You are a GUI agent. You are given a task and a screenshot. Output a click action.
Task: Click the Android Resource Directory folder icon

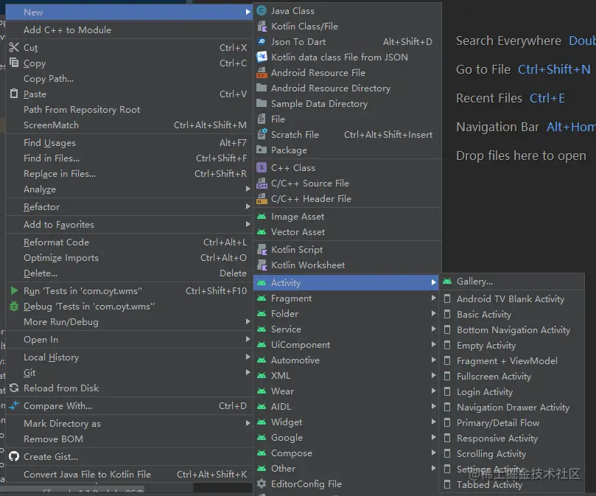(262, 88)
